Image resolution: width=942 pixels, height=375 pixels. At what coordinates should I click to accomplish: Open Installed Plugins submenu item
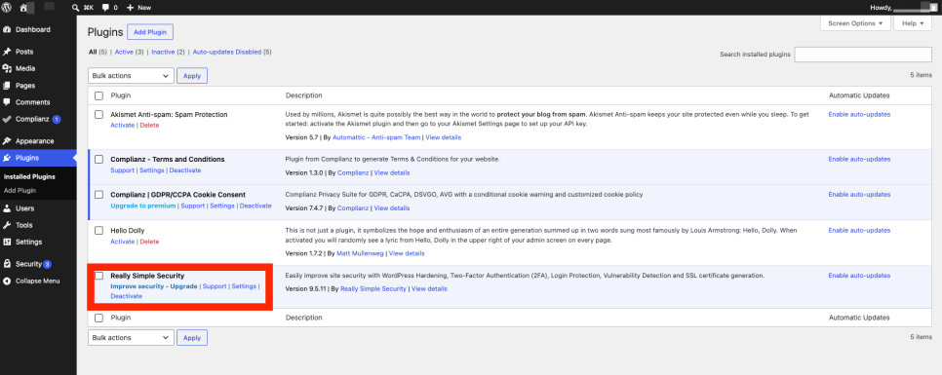tap(29, 176)
